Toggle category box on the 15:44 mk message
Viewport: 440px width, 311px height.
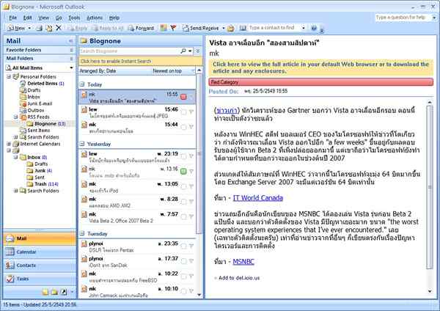(x=183, y=127)
